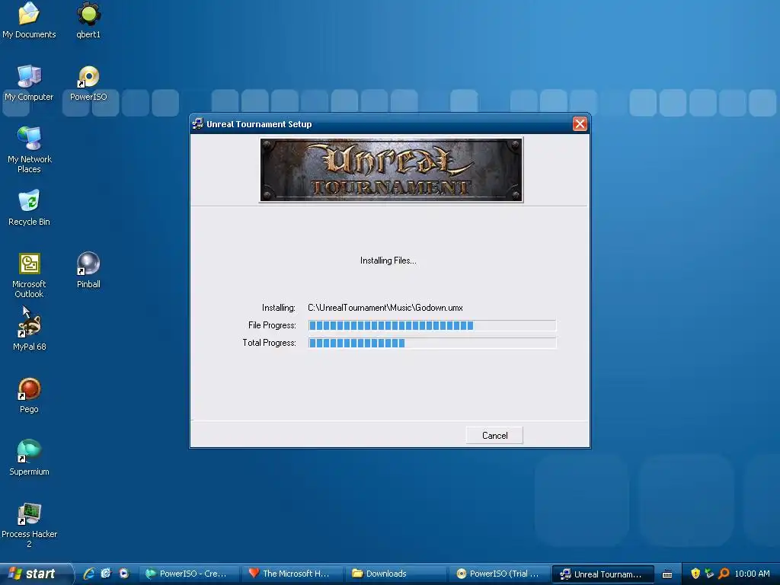Click the network connection tray icon

(709, 574)
